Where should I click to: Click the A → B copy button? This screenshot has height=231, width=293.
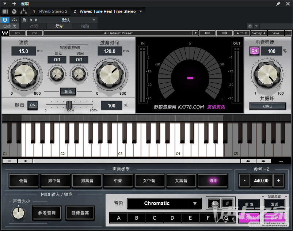242,33
